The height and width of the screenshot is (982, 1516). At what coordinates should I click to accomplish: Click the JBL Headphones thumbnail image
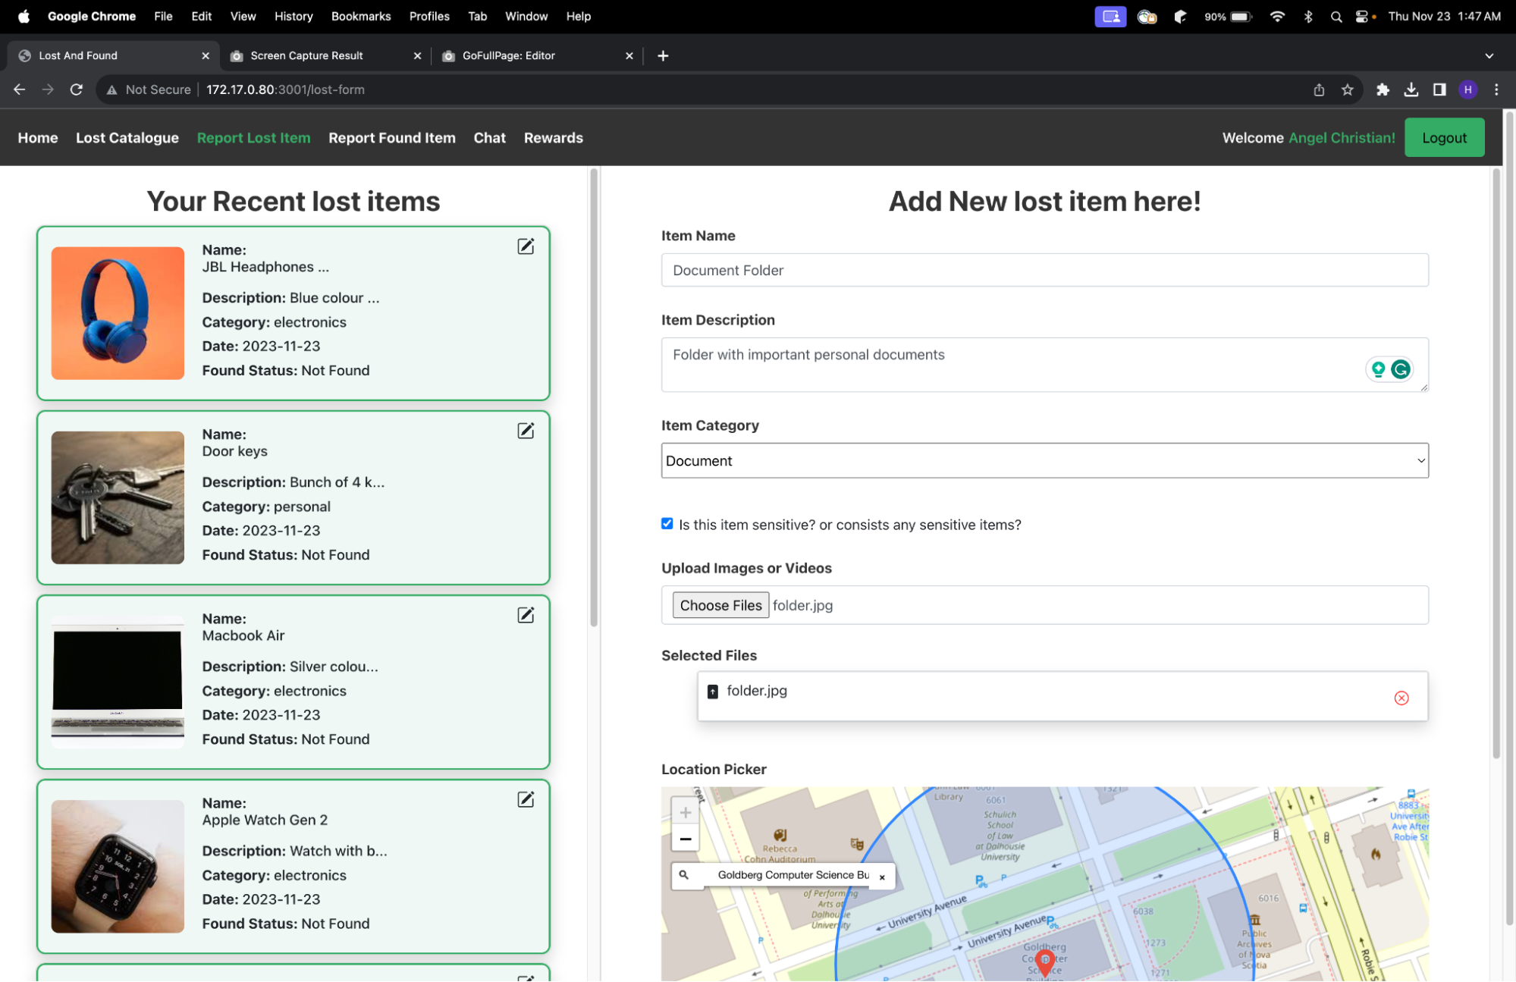(x=118, y=313)
